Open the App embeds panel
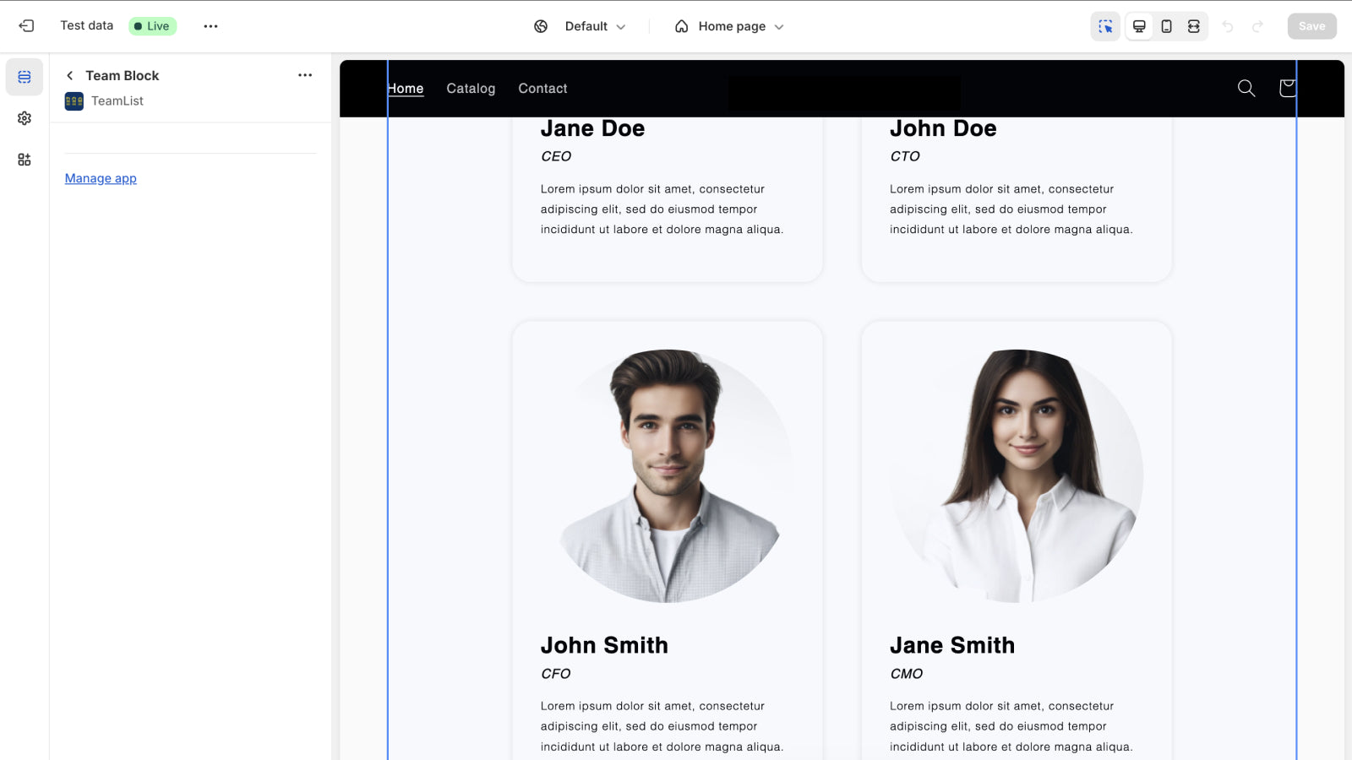 pos(25,159)
